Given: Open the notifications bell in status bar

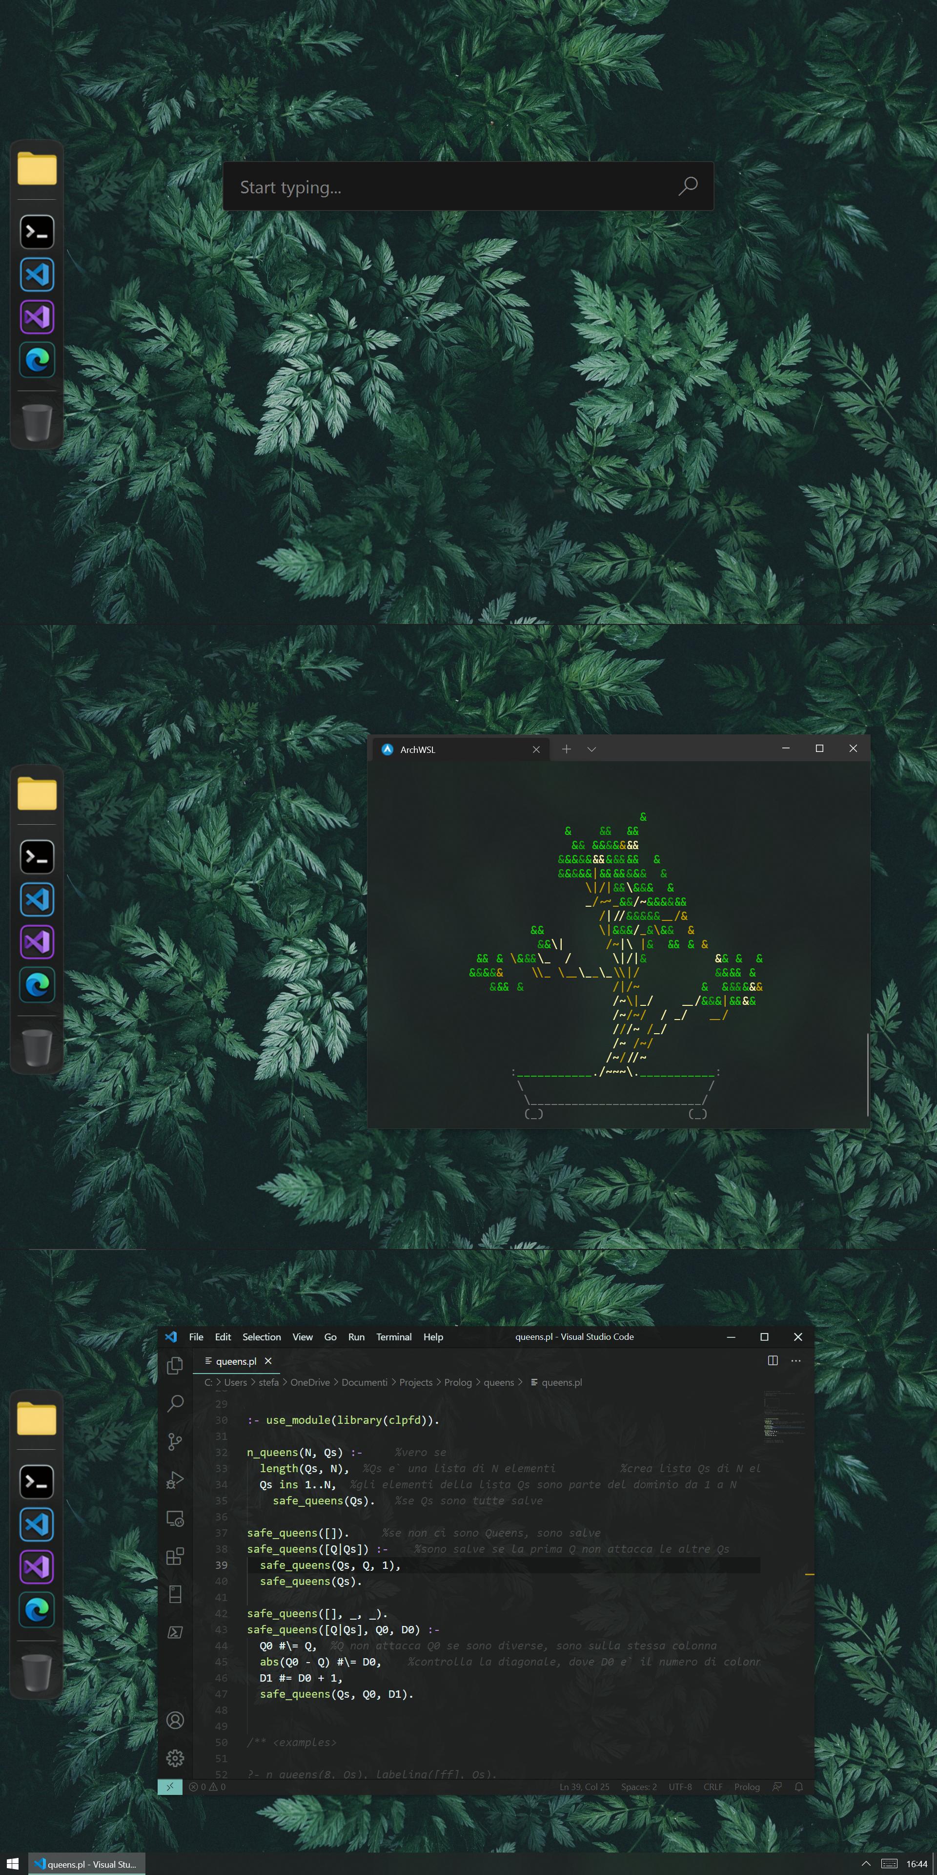Looking at the screenshot, I should [799, 1786].
